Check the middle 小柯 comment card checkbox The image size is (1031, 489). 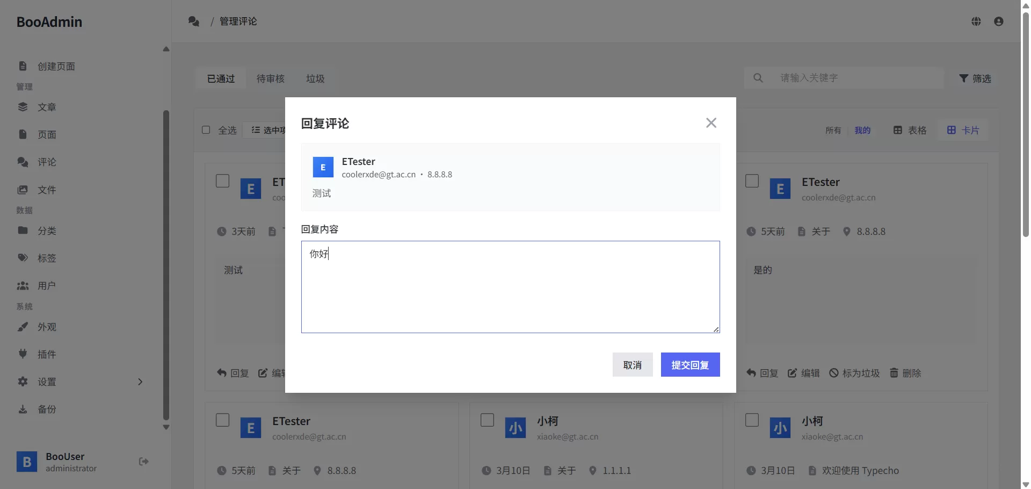487,420
